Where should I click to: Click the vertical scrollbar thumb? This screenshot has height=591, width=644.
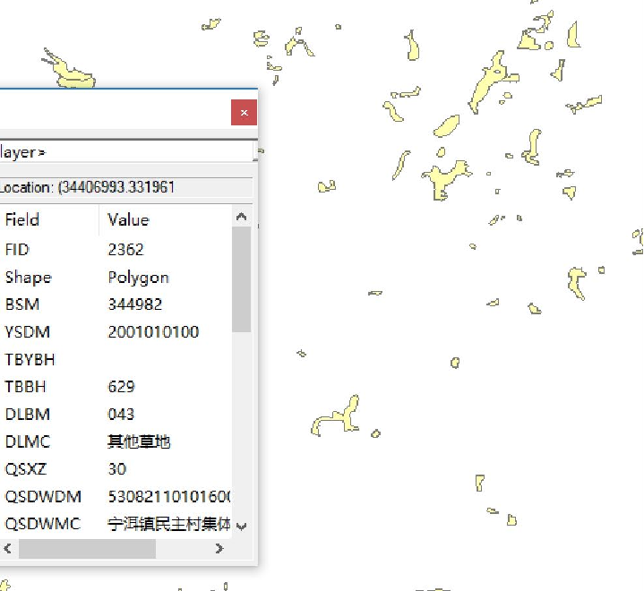[x=241, y=278]
